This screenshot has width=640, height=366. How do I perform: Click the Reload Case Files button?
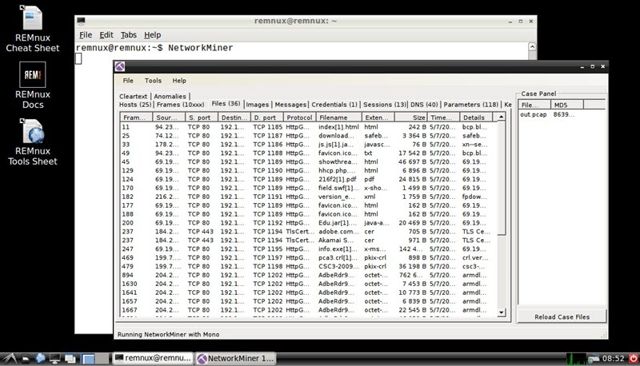(x=562, y=316)
